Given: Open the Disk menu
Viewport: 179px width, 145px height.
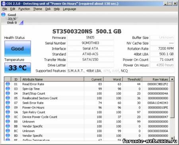Looking at the screenshot, I should coord(48,9).
